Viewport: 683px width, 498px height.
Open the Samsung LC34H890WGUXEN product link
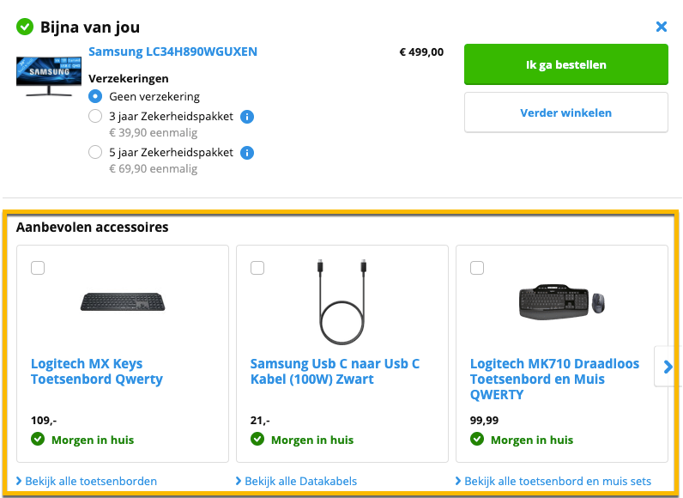pyautogui.click(x=172, y=52)
